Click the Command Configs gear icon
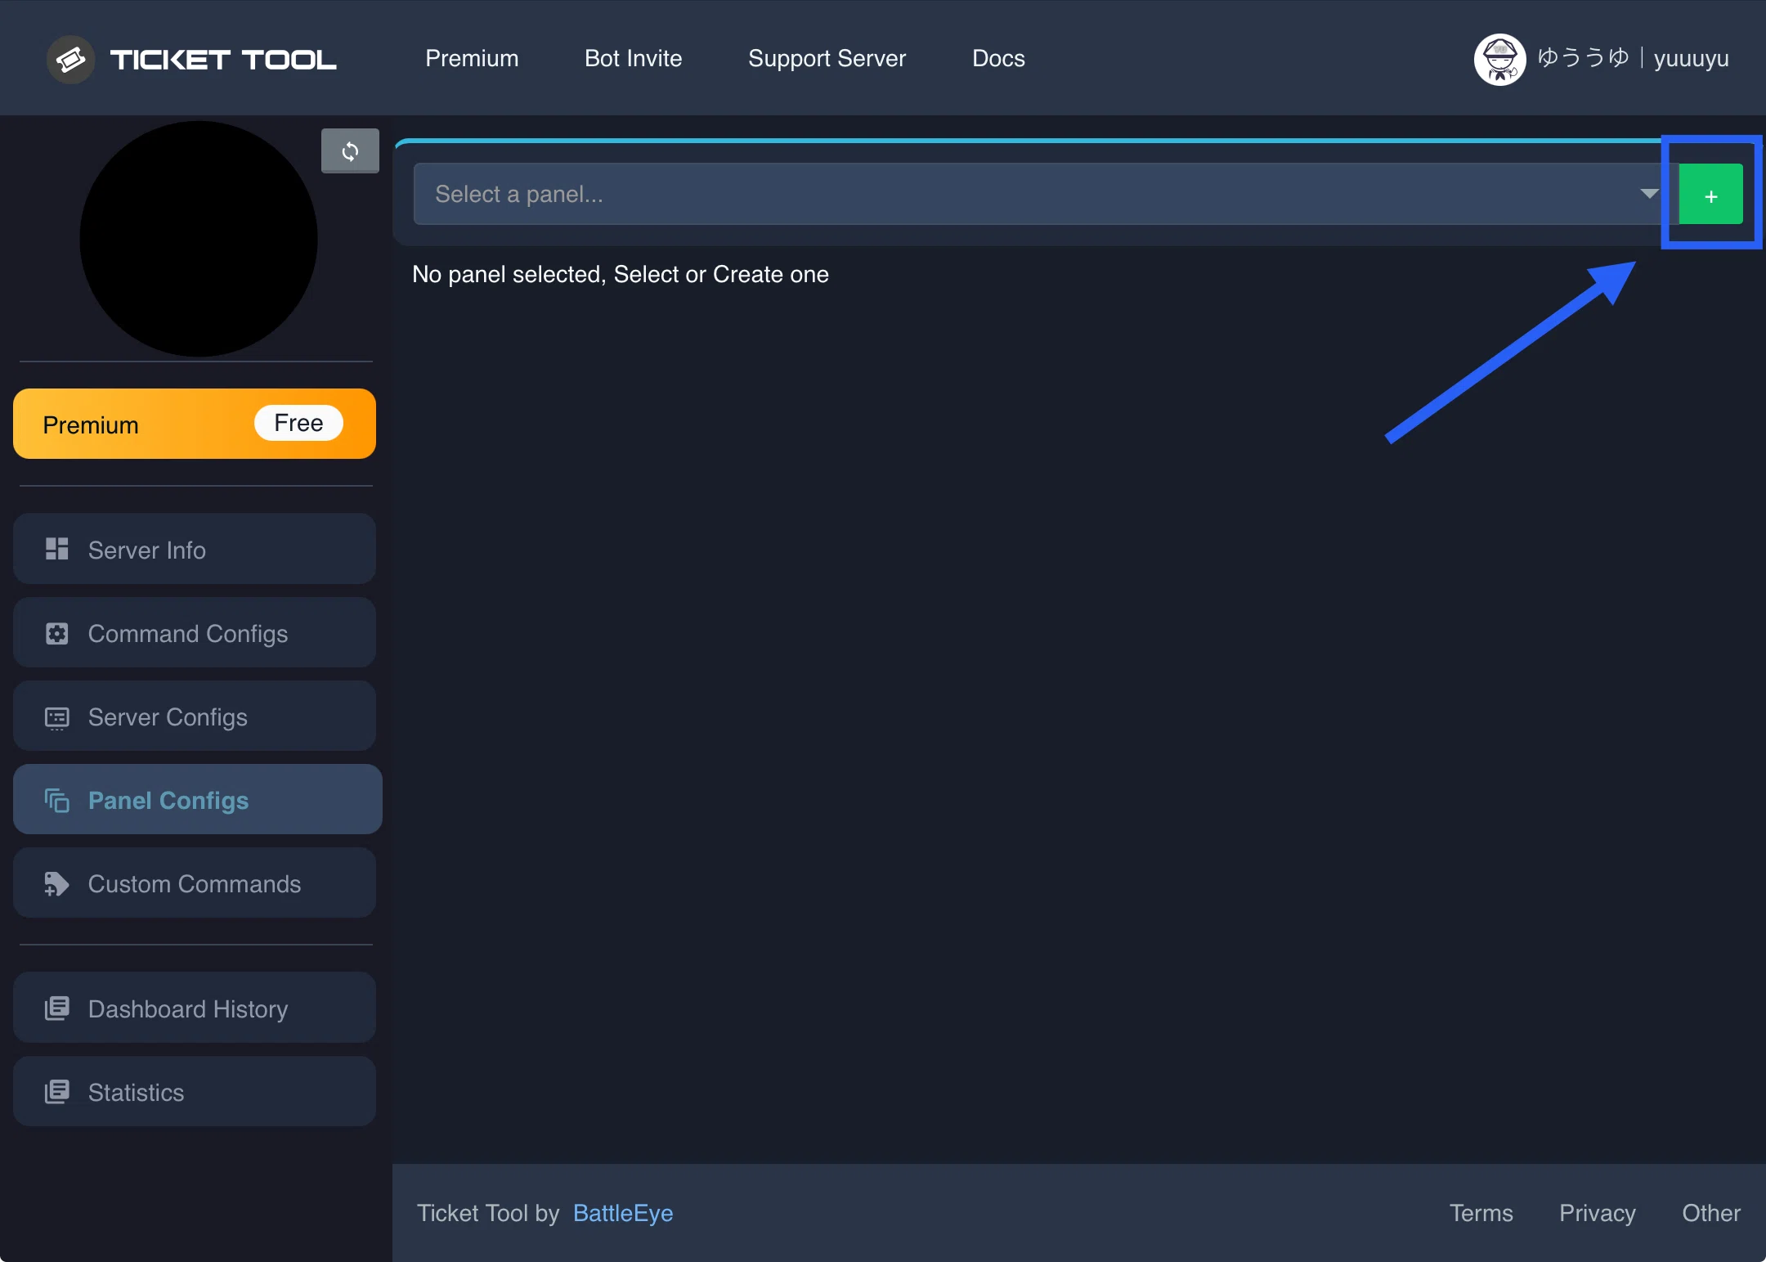Image resolution: width=1766 pixels, height=1262 pixels. coord(56,633)
